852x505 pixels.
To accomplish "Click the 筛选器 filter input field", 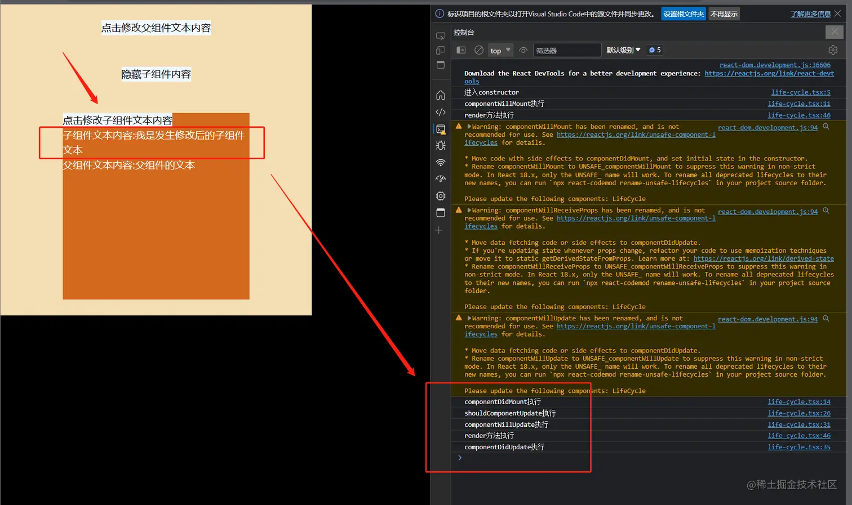I will [x=567, y=50].
